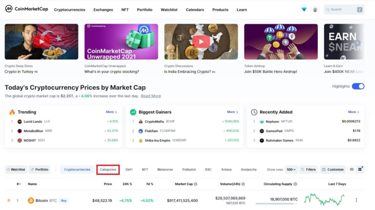Click the GamesPad coin icon
375x210 pixels.
pos(261,131)
